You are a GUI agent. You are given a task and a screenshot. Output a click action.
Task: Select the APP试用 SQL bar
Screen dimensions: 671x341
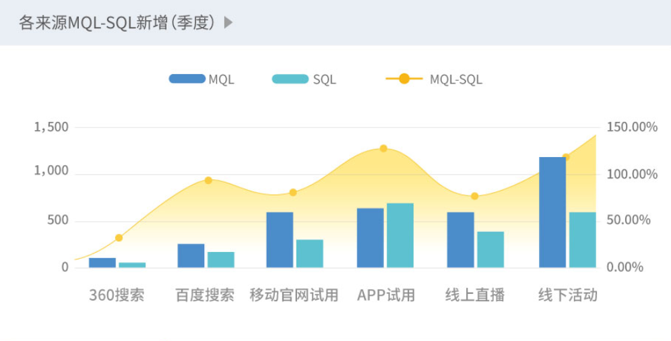400,235
